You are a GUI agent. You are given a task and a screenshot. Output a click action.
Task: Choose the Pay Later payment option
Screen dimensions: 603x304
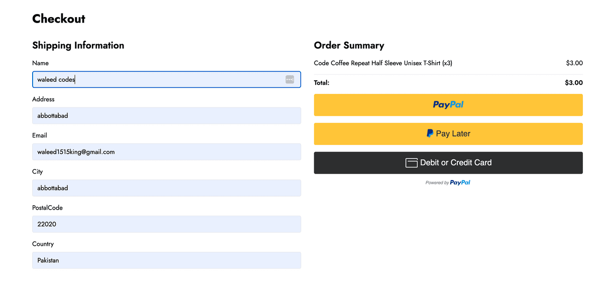click(x=448, y=134)
